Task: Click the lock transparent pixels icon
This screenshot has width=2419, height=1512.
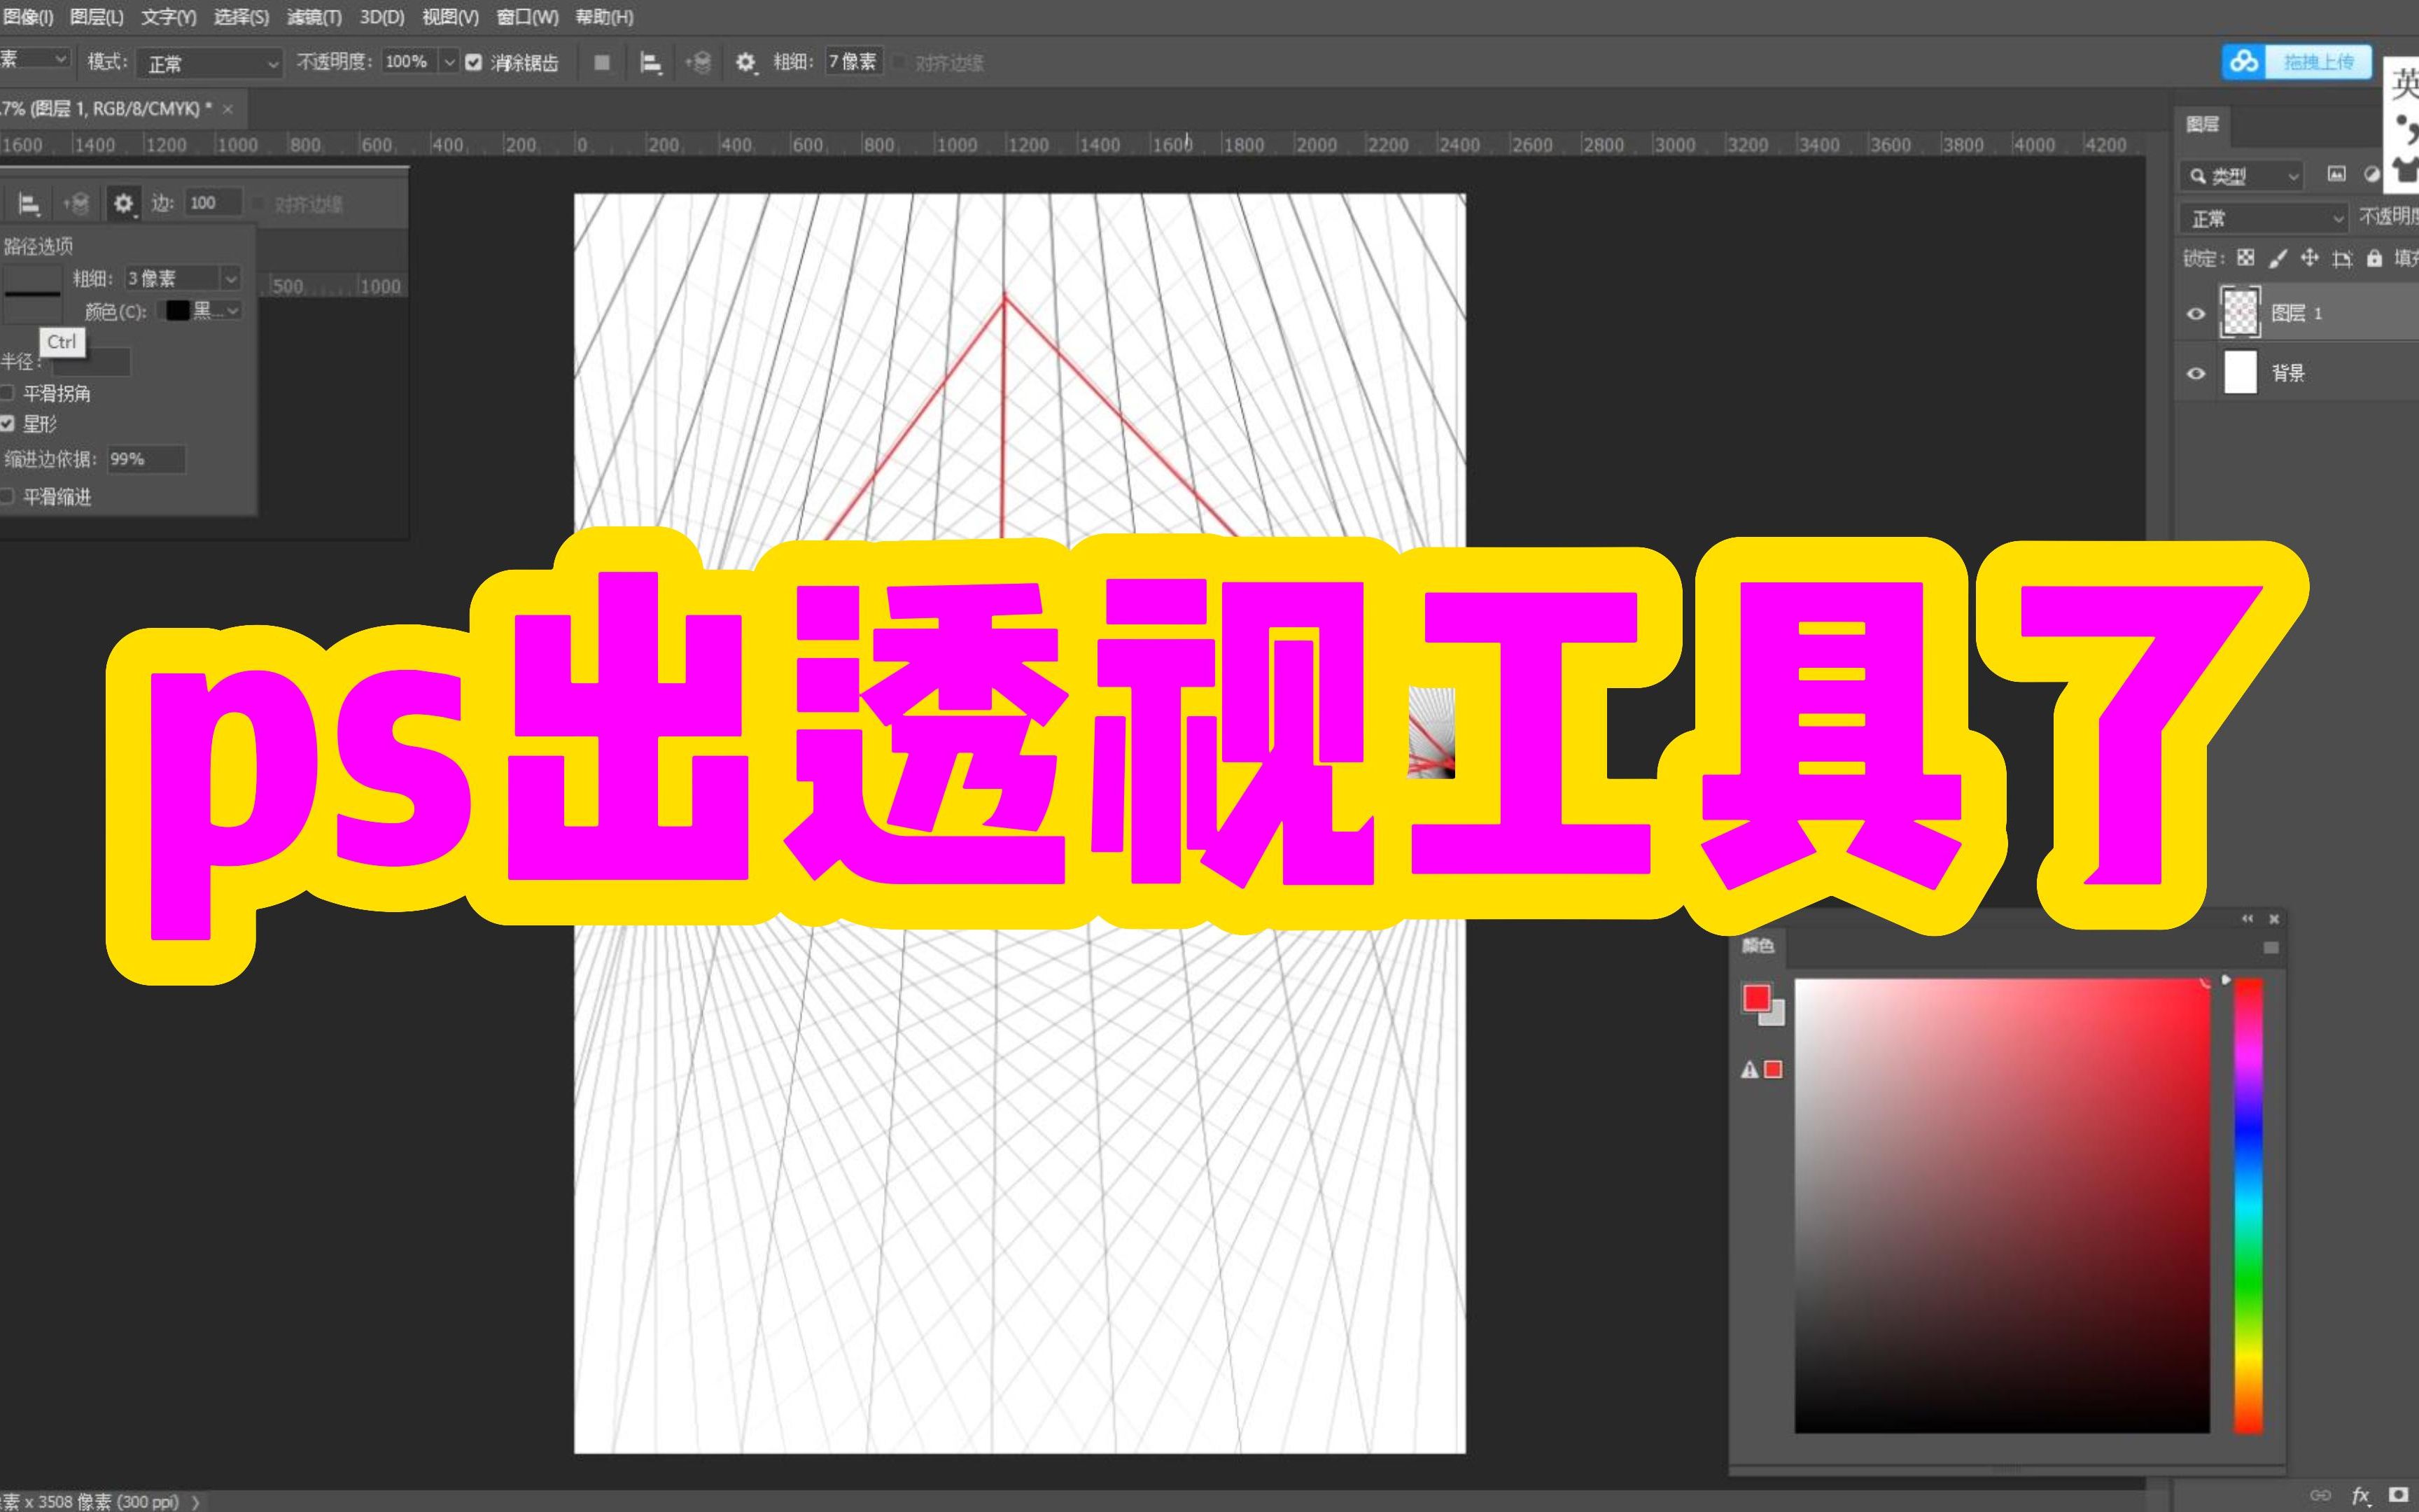Action: [x=2245, y=257]
